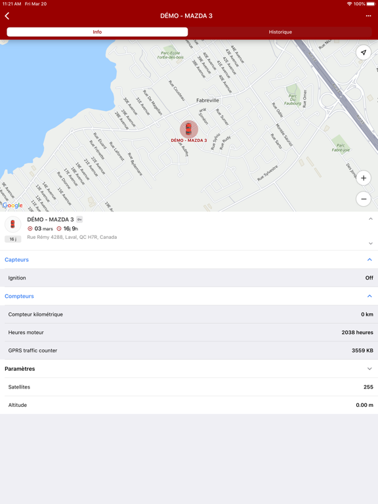Tap the key icon beside vehicle name
The width and height of the screenshot is (378, 504).
(79, 220)
